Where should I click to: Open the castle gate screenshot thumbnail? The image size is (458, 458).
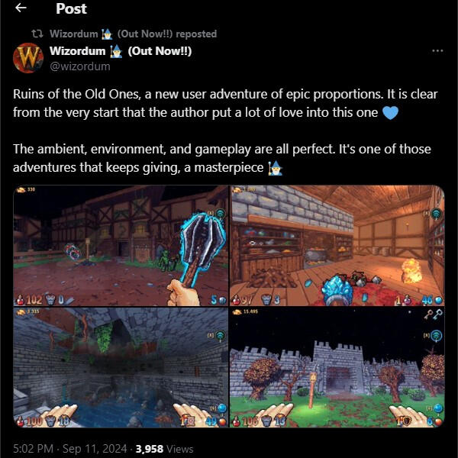337,367
